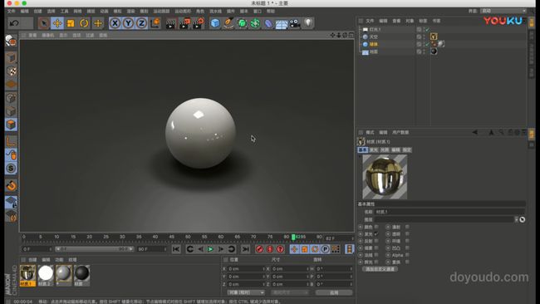Click the black material tag on Floor
This screenshot has height=304, width=540.
coord(434,51)
